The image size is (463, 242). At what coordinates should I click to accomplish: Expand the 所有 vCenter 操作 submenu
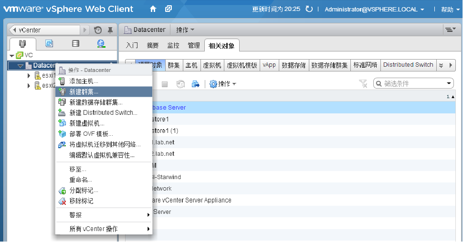104,229
